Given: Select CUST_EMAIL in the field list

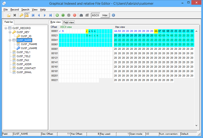Looking at the screenshot, I should point(24,72).
